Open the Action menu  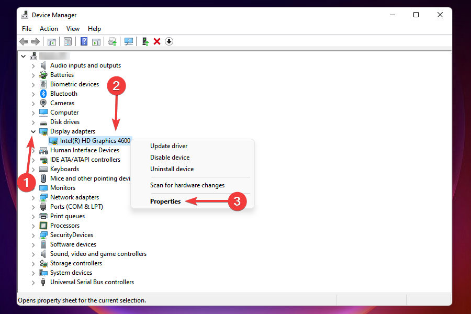(49, 29)
